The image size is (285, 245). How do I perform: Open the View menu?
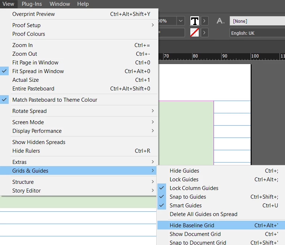[x=8, y=4]
